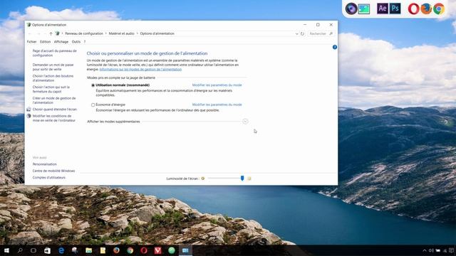The width and height of the screenshot is (456, 256).
Task: Go to Panneau de configuration breadcrumb
Action: [x=84, y=33]
